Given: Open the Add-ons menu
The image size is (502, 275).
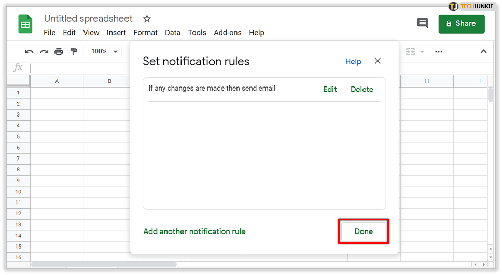Looking at the screenshot, I should tap(228, 33).
